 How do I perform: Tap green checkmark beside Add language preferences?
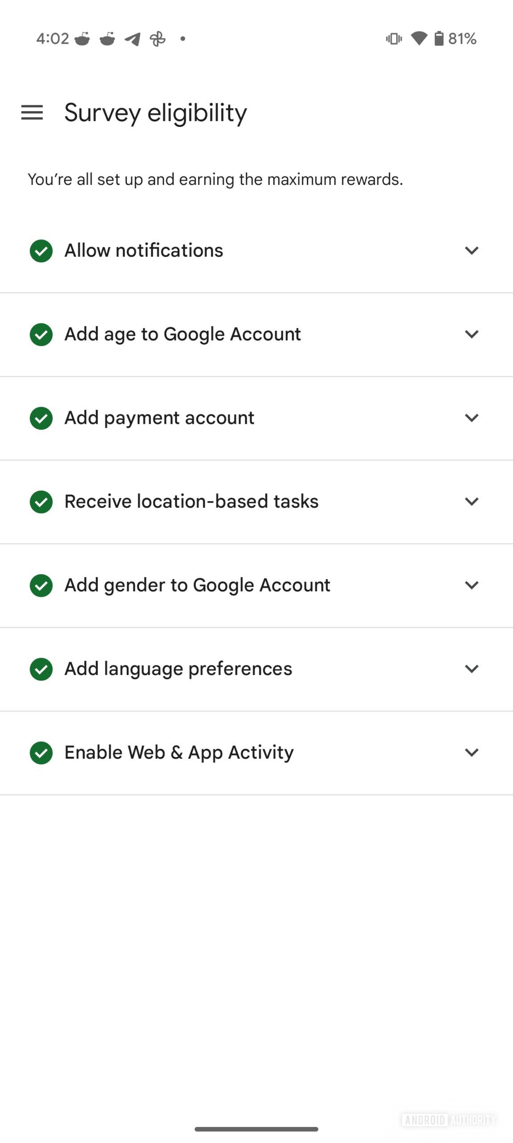pos(41,669)
